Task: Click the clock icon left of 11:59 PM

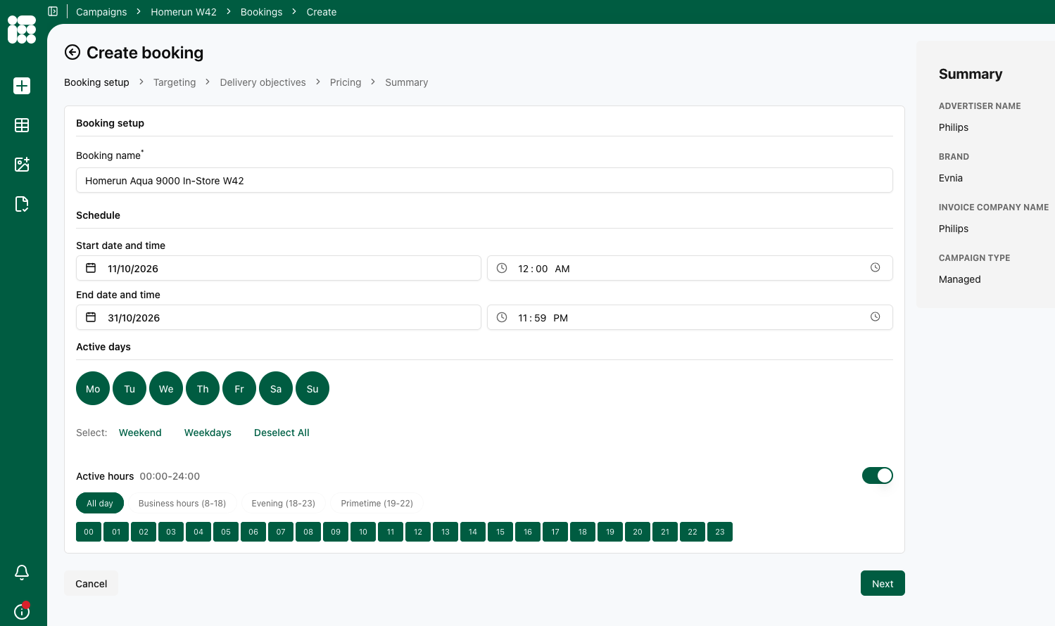Action: [x=502, y=317]
